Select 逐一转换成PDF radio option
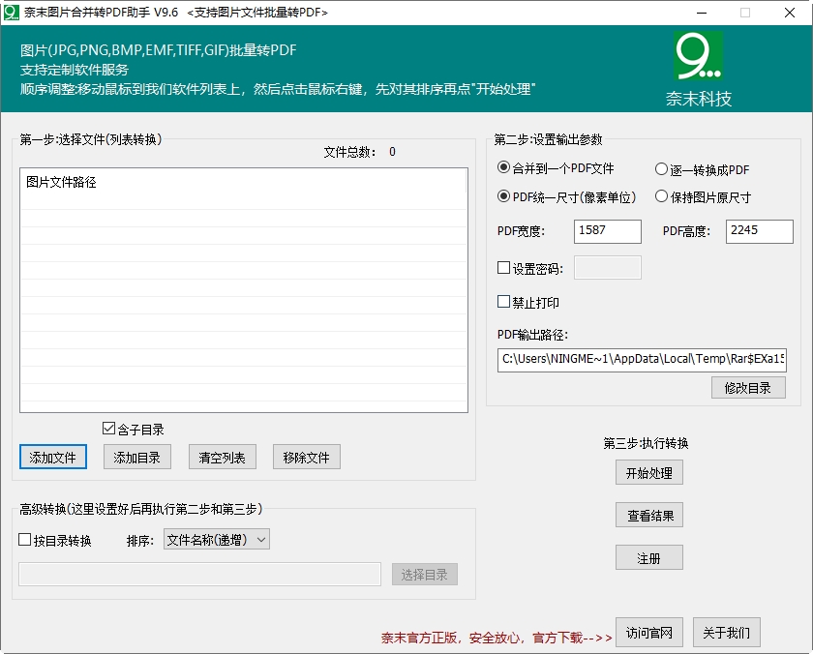The height and width of the screenshot is (654, 813). (662, 169)
